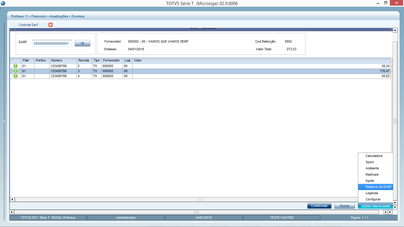404x227 pixels.
Task: Sort by the Número column header
Action: coord(63,60)
